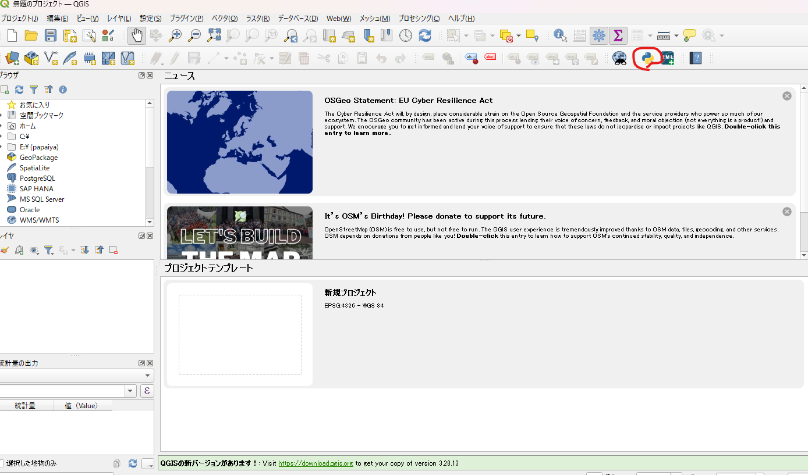Activate the Zoom In tool
Image resolution: width=808 pixels, height=475 pixels.
click(x=174, y=35)
